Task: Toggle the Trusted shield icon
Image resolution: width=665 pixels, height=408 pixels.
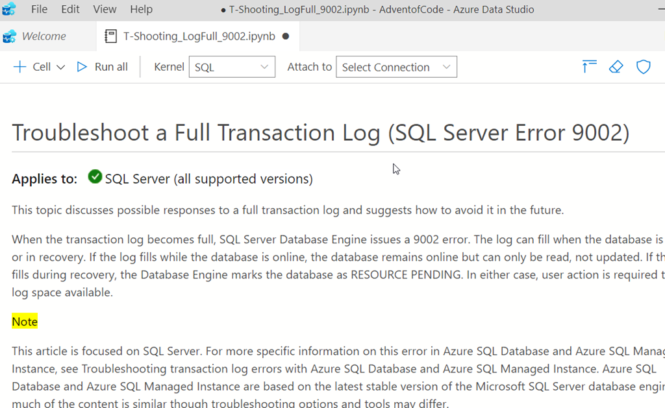Action: [x=643, y=66]
